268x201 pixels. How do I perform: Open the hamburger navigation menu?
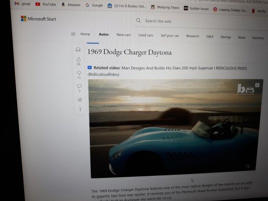tap(73, 34)
